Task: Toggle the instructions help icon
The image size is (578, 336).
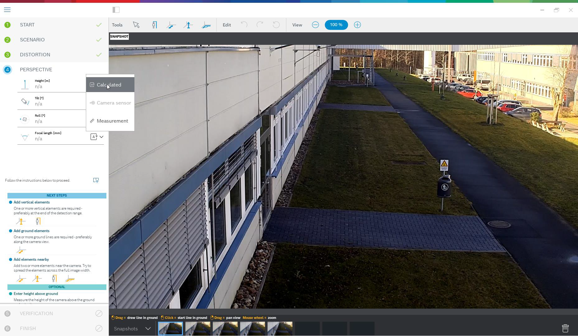Action: (96, 180)
